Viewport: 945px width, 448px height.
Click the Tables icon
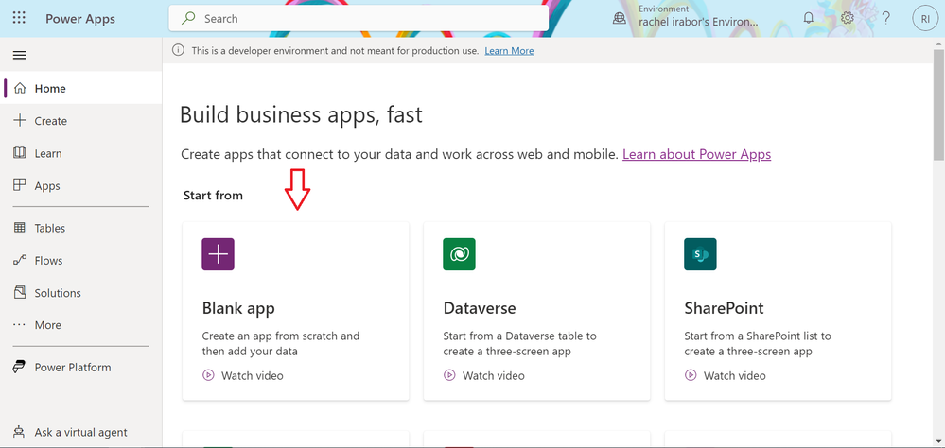[20, 228]
